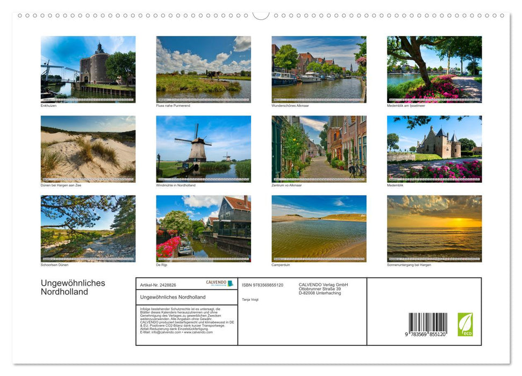Click the caption 'Fluss nahe Purmerend'
Viewport: 522px width, 376px height.
pyautogui.click(x=173, y=105)
